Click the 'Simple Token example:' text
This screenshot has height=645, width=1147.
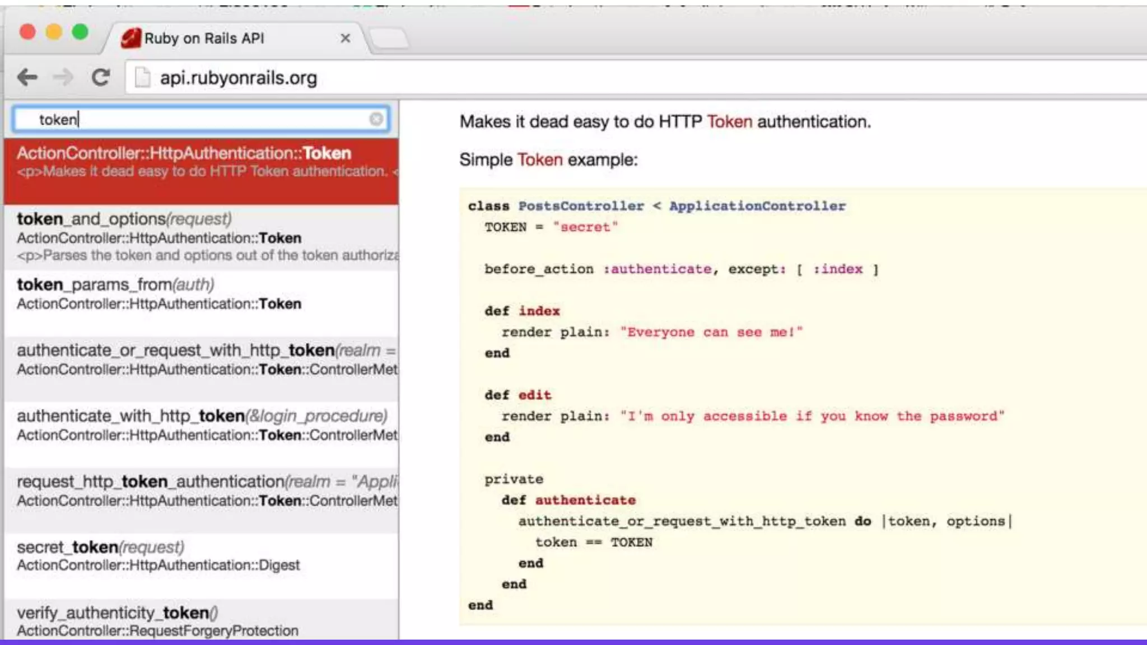(549, 160)
